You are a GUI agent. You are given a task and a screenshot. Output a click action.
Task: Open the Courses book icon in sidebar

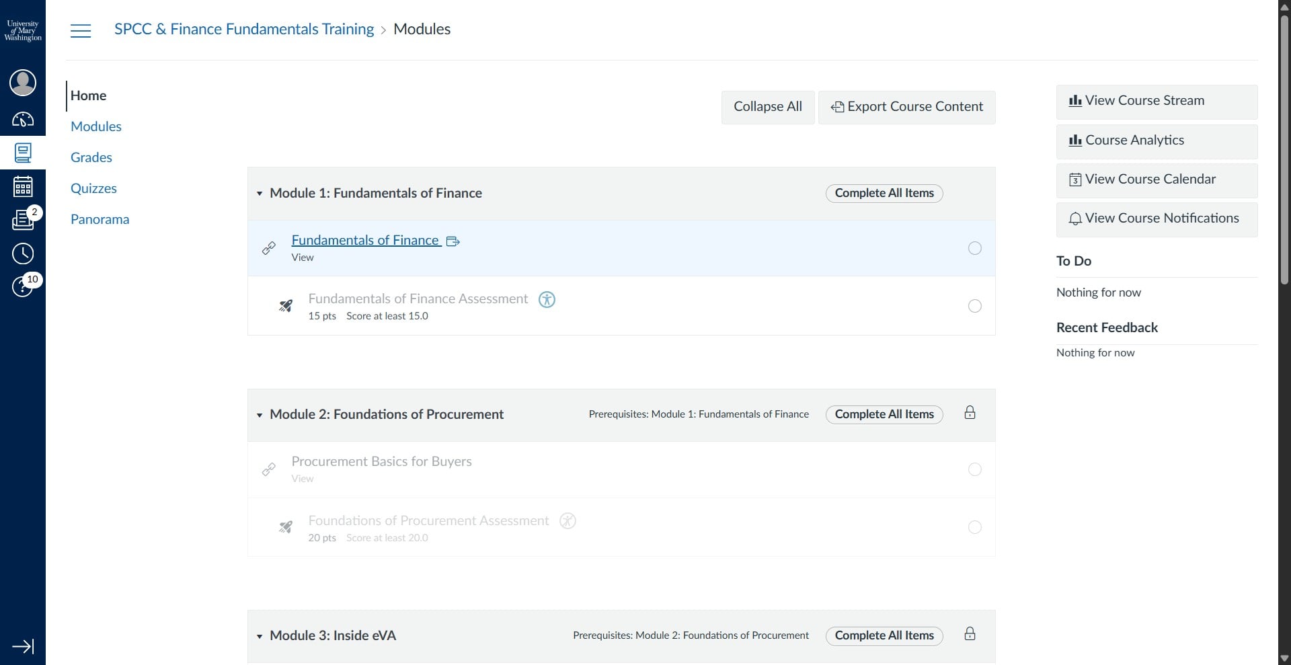(23, 153)
